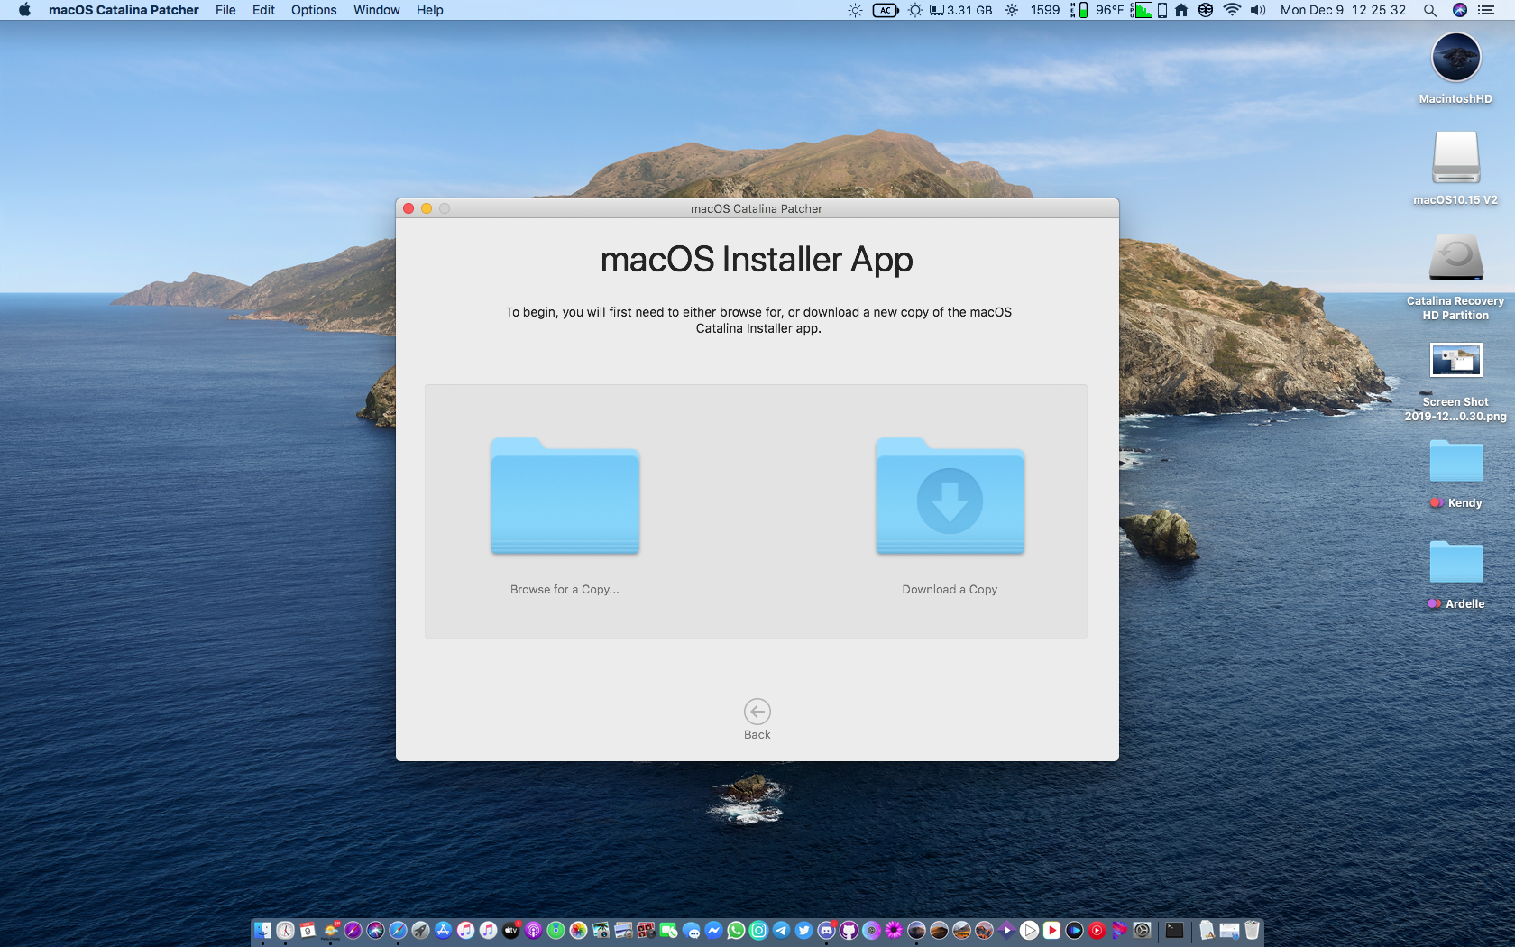Click the Browse for a Copy folder icon
Screen dimensions: 1515x947
565,496
